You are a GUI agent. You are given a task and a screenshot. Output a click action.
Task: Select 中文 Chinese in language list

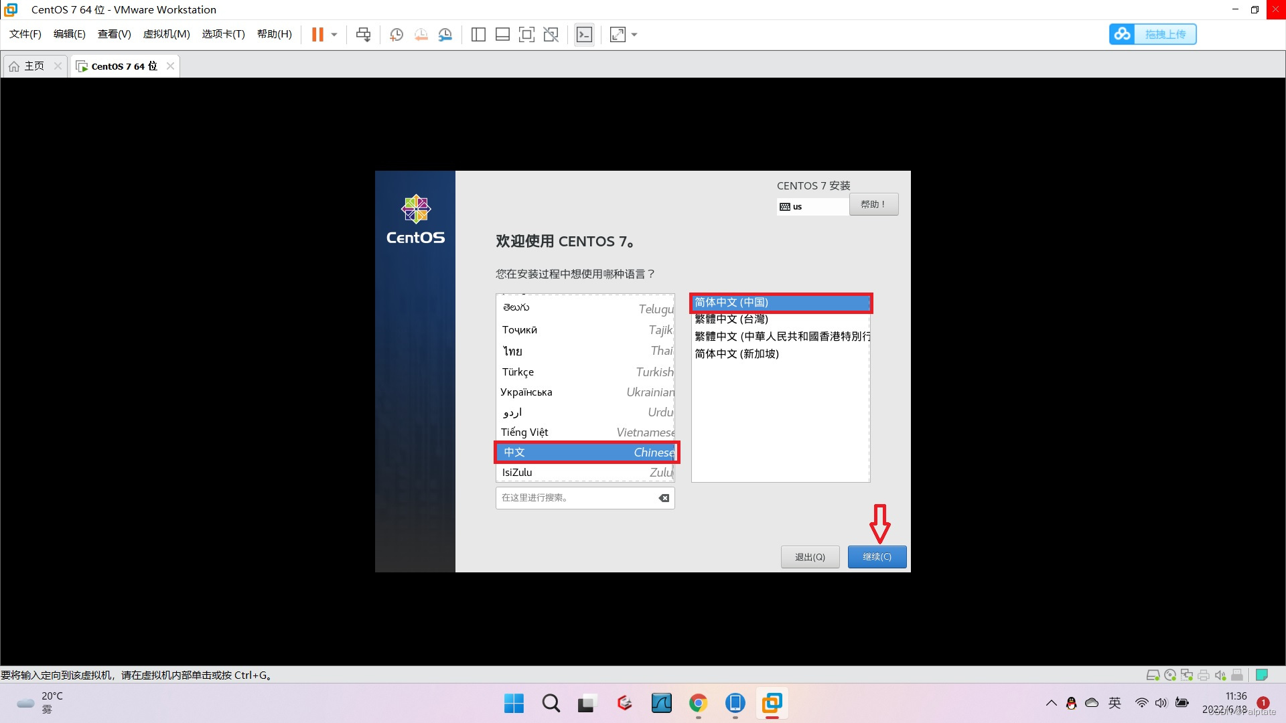pyautogui.click(x=585, y=453)
